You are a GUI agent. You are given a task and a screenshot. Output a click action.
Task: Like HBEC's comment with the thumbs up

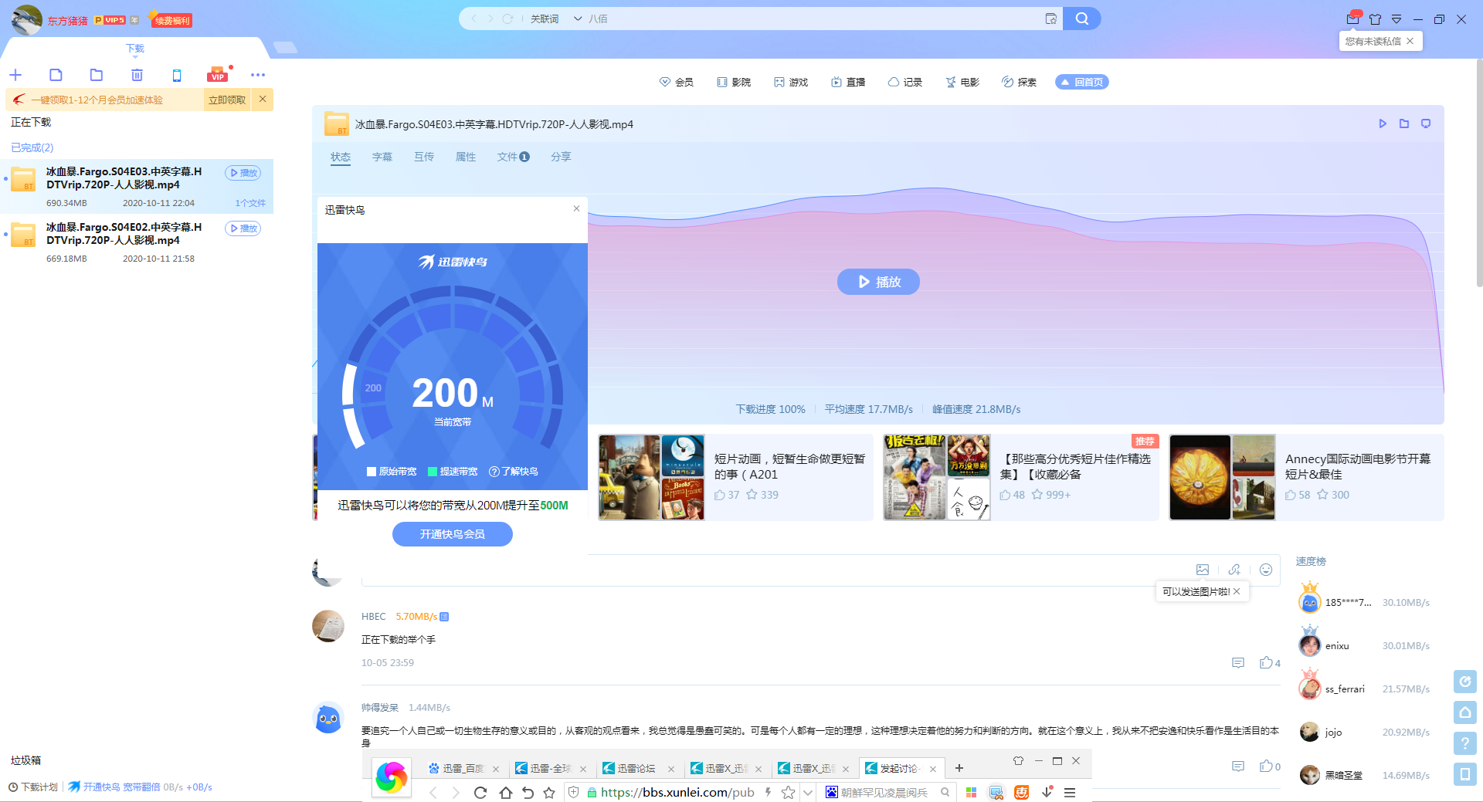[x=1266, y=662]
